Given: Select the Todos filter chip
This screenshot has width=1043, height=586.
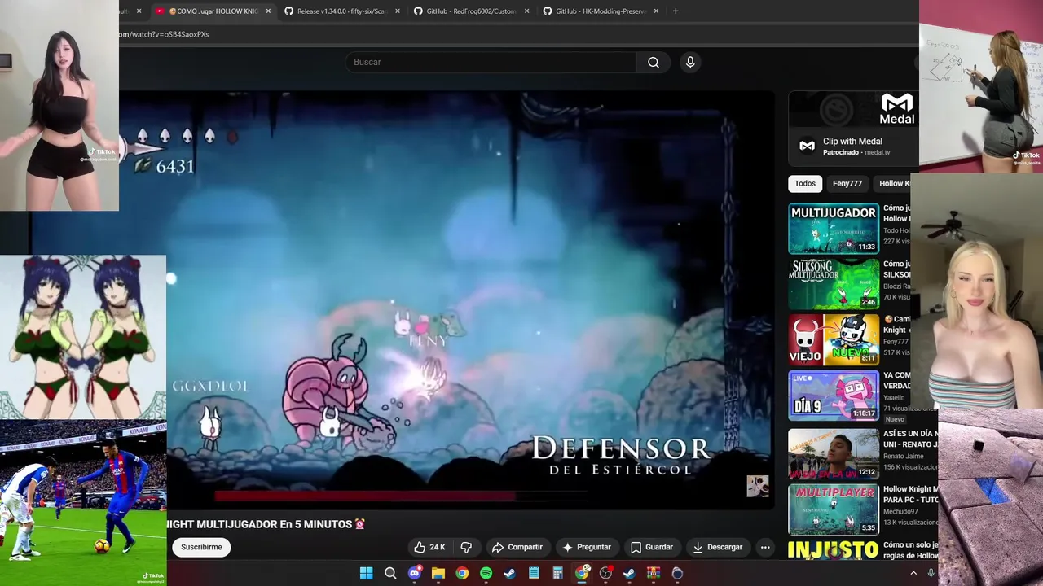Looking at the screenshot, I should [x=805, y=184].
